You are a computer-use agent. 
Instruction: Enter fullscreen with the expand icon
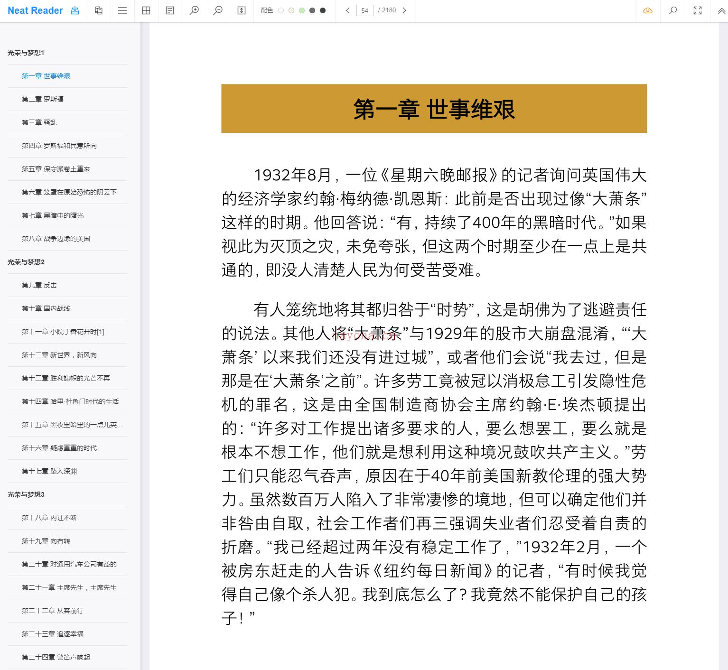[x=698, y=10]
